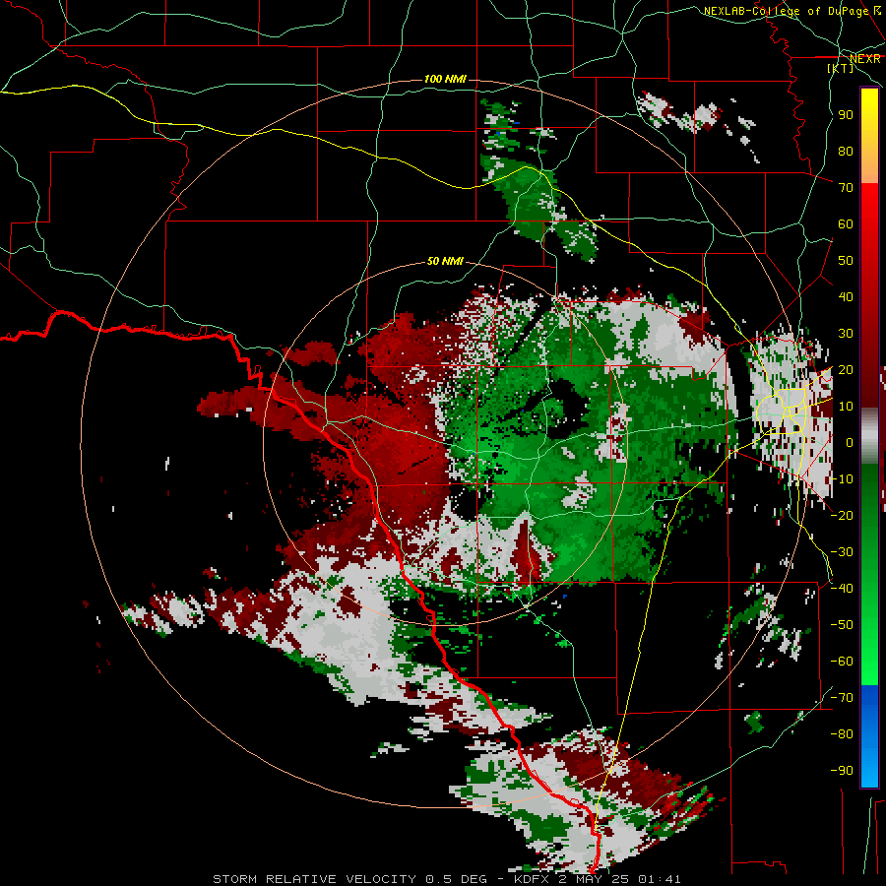Select the -50 value on velocity scale

tap(842, 625)
